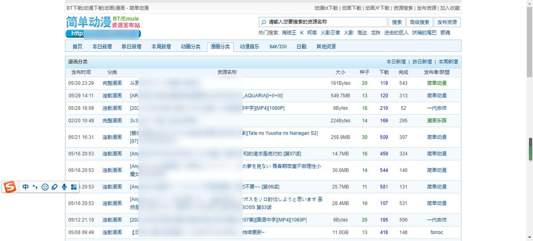Click the Sogou input method logo
Image resolution: width=533 pixels, height=241 pixels.
pos(10,187)
